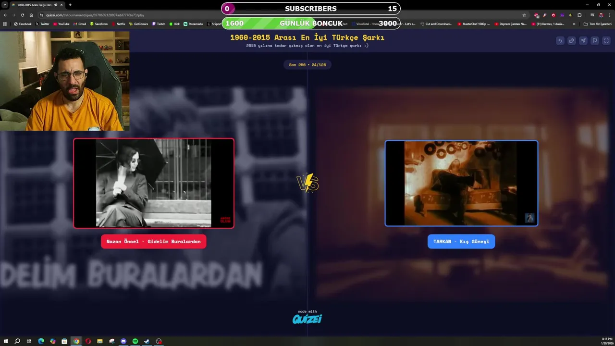Open the Deprem Çantası bookmark
The width and height of the screenshot is (615, 346).
coord(510,24)
